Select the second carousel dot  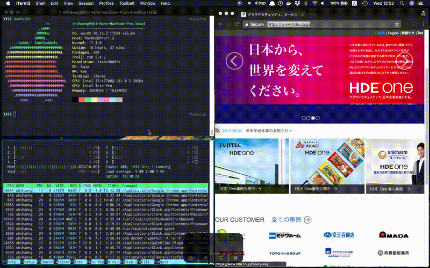[x=308, y=118]
